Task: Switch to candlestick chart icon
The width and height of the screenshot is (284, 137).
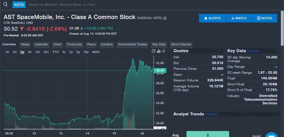Action: [x=164, y=51]
